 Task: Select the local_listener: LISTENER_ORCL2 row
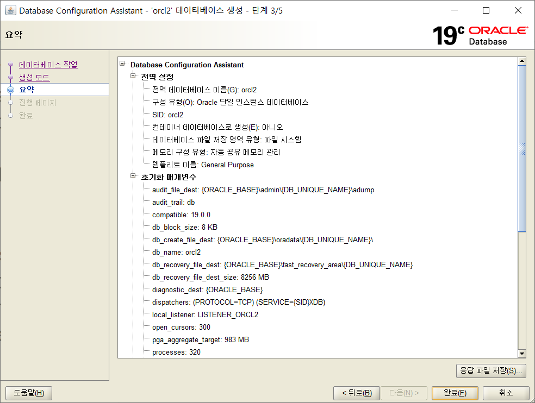click(x=205, y=314)
